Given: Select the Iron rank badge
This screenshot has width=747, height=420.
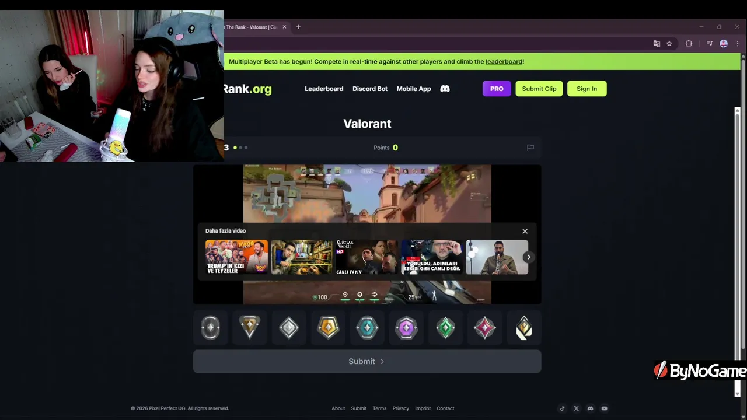Looking at the screenshot, I should pyautogui.click(x=211, y=328).
